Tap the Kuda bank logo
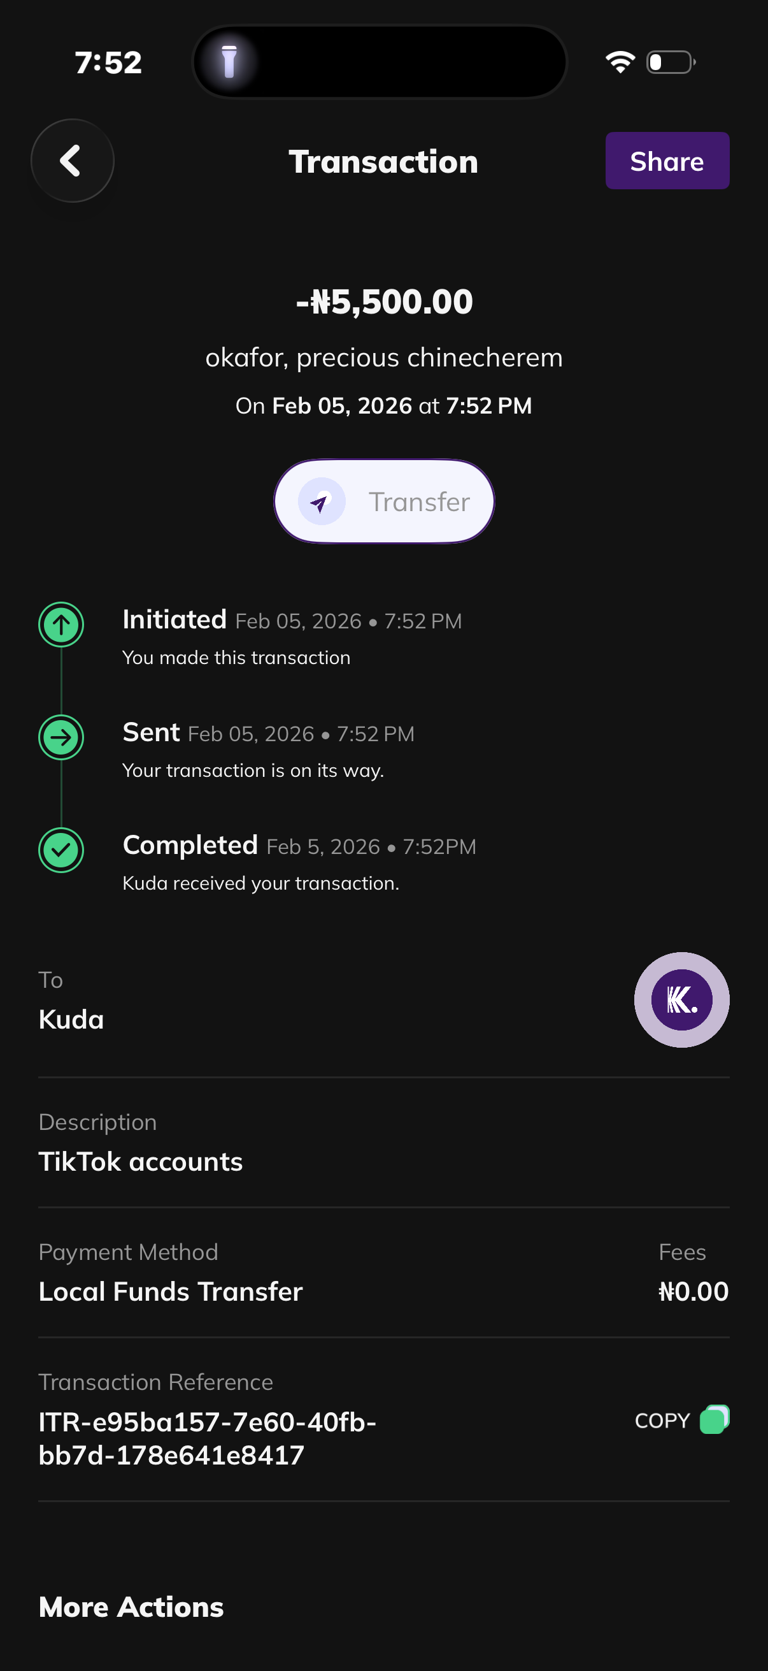Screen dimensions: 768x1671 tap(681, 1000)
